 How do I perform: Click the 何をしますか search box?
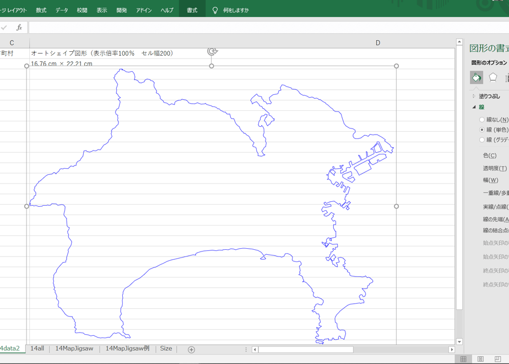pos(236,10)
